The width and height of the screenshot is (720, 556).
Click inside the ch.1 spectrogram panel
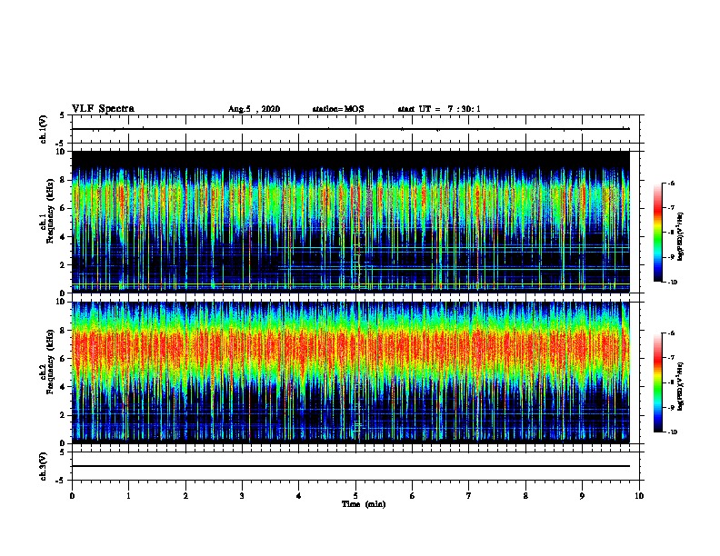[x=350, y=222]
